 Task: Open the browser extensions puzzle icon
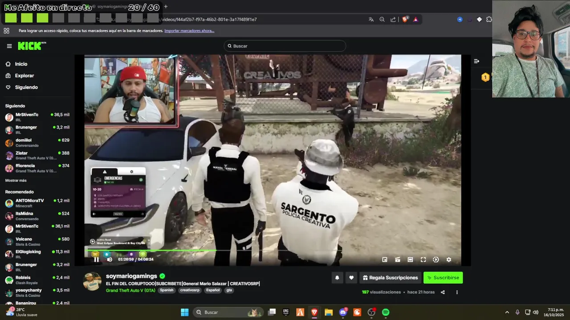click(x=489, y=20)
